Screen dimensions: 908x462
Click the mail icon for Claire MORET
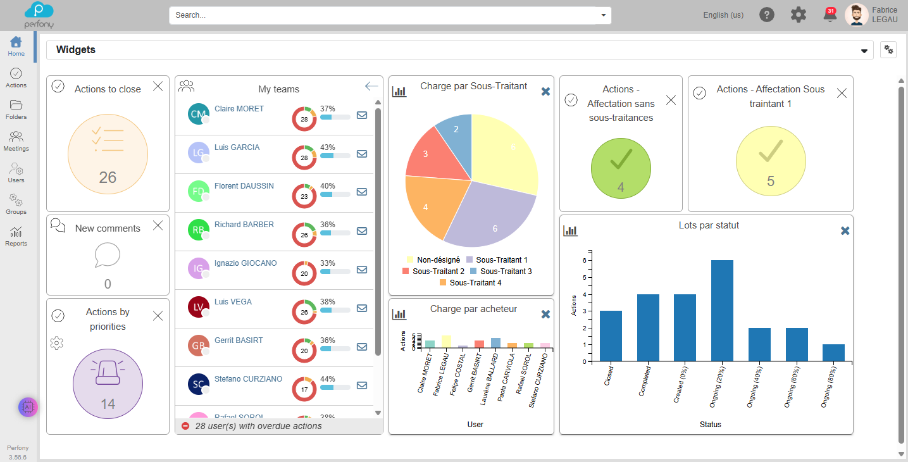click(x=362, y=115)
